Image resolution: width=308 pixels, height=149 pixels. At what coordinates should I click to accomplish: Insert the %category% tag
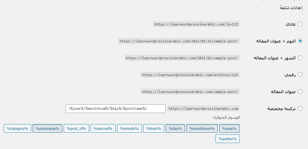pyautogui.click(x=17, y=128)
